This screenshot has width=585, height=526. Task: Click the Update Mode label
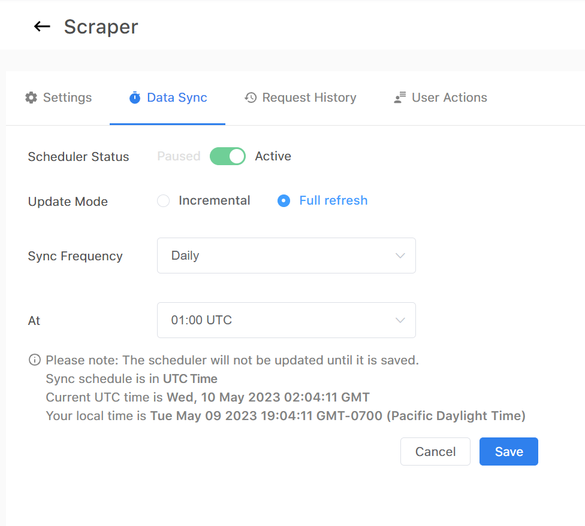pyautogui.click(x=68, y=202)
